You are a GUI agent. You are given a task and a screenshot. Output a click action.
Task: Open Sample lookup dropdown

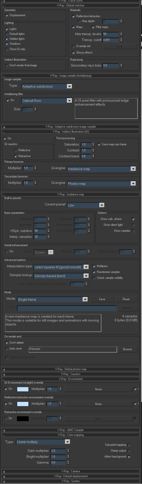61,276
